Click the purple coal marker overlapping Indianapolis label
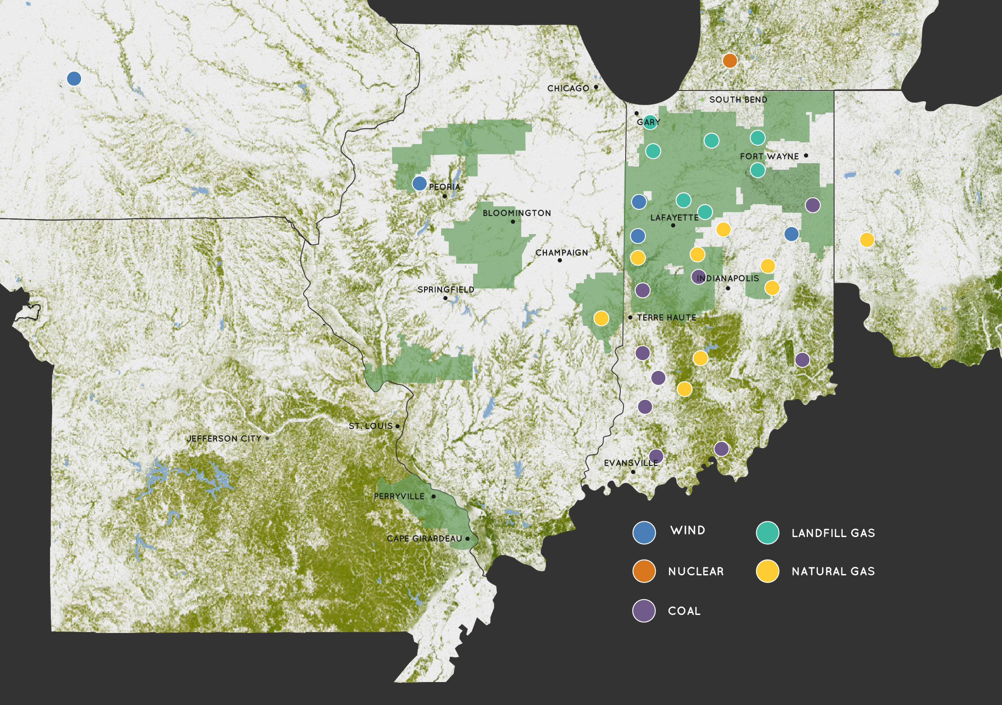1002x705 pixels. pyautogui.click(x=698, y=276)
